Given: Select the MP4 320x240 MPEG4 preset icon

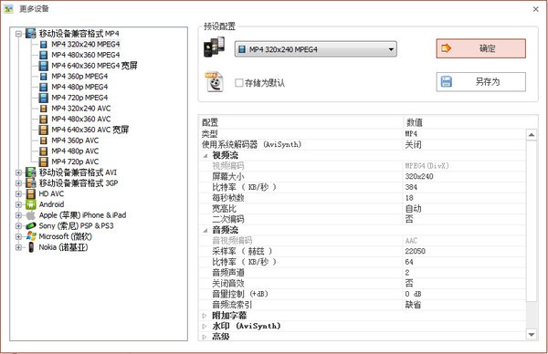Looking at the screenshot, I should pos(43,45).
